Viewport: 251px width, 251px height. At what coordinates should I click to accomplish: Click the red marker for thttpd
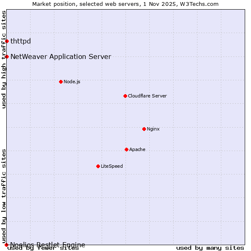[x=7, y=41]
